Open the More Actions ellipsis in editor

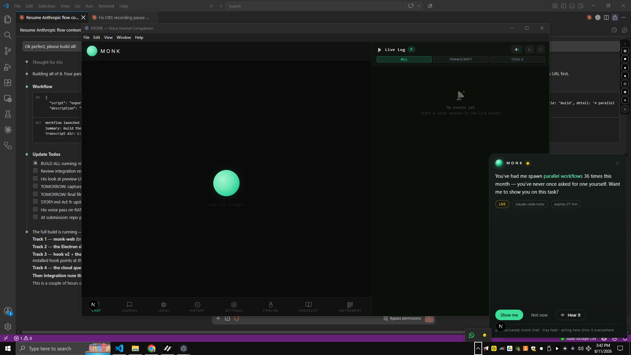coord(623,17)
